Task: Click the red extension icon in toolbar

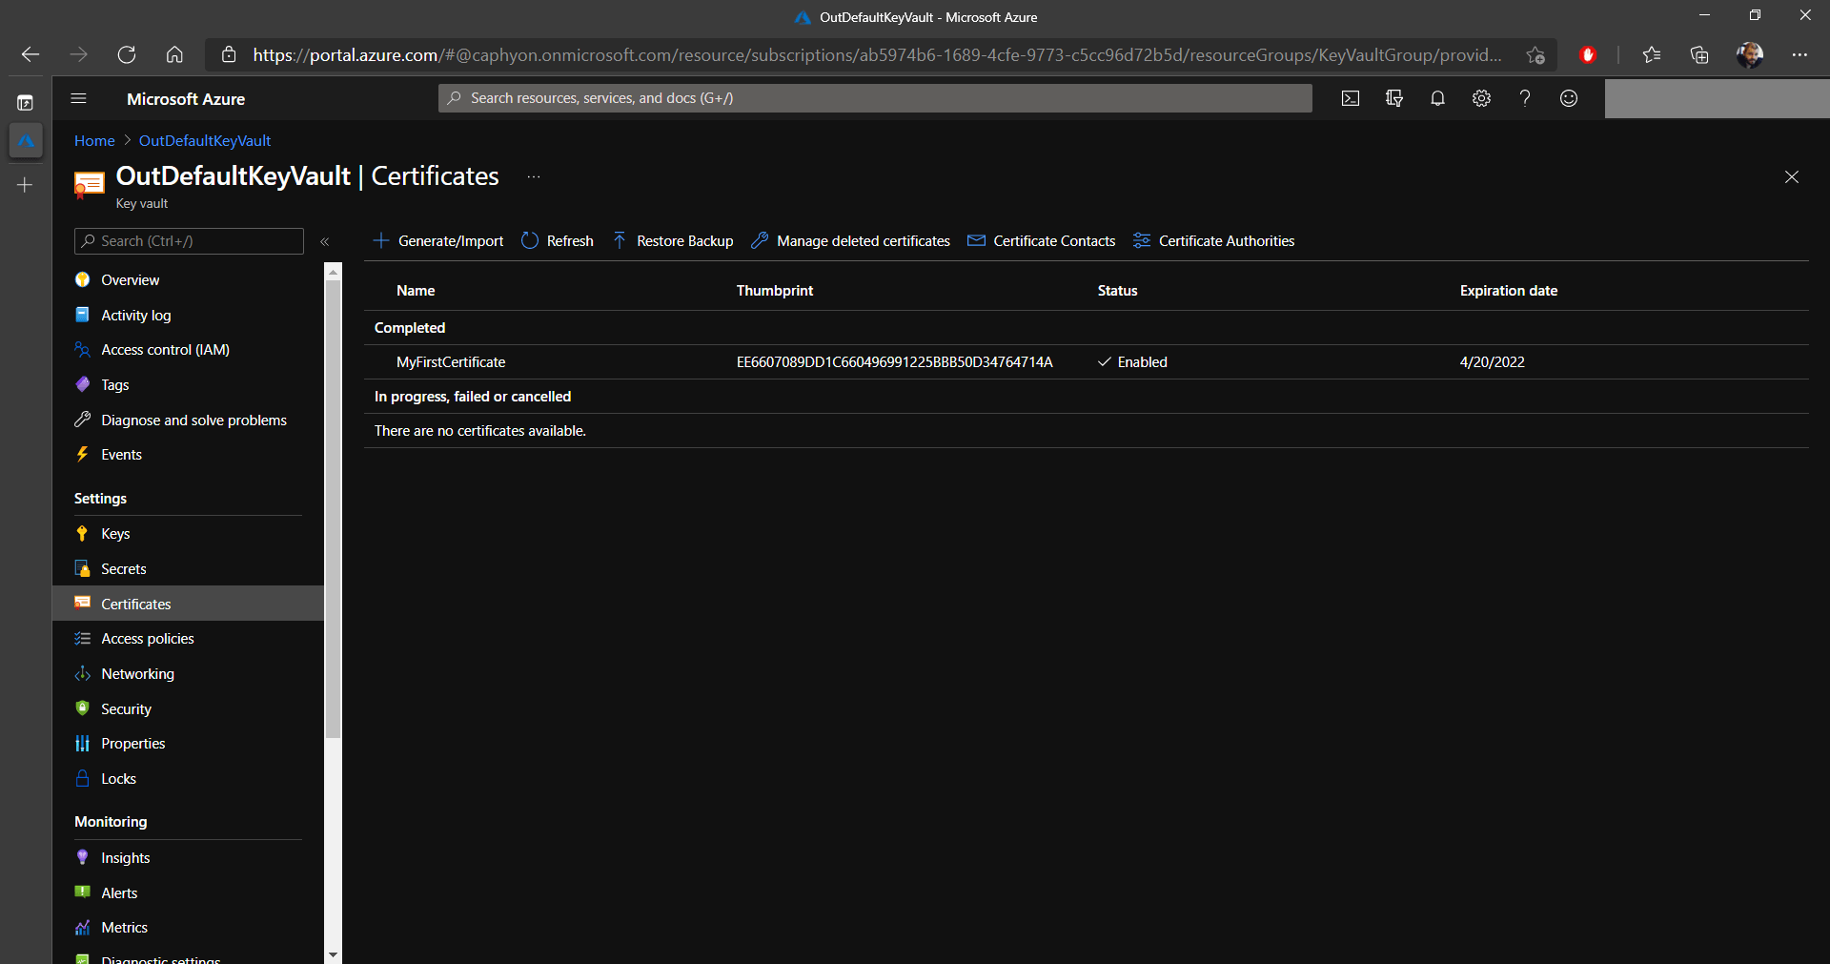Action: (x=1588, y=54)
